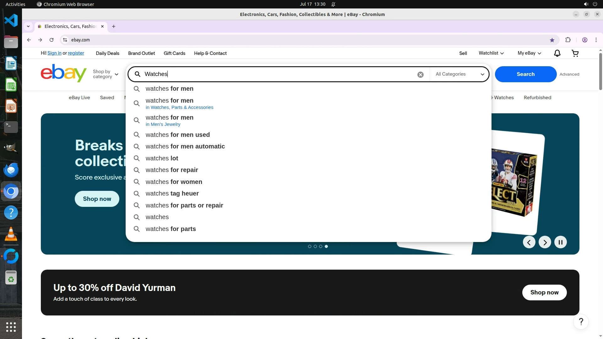Choose 'watches tag heuer' suggestion
This screenshot has height=339, width=603.
(172, 194)
